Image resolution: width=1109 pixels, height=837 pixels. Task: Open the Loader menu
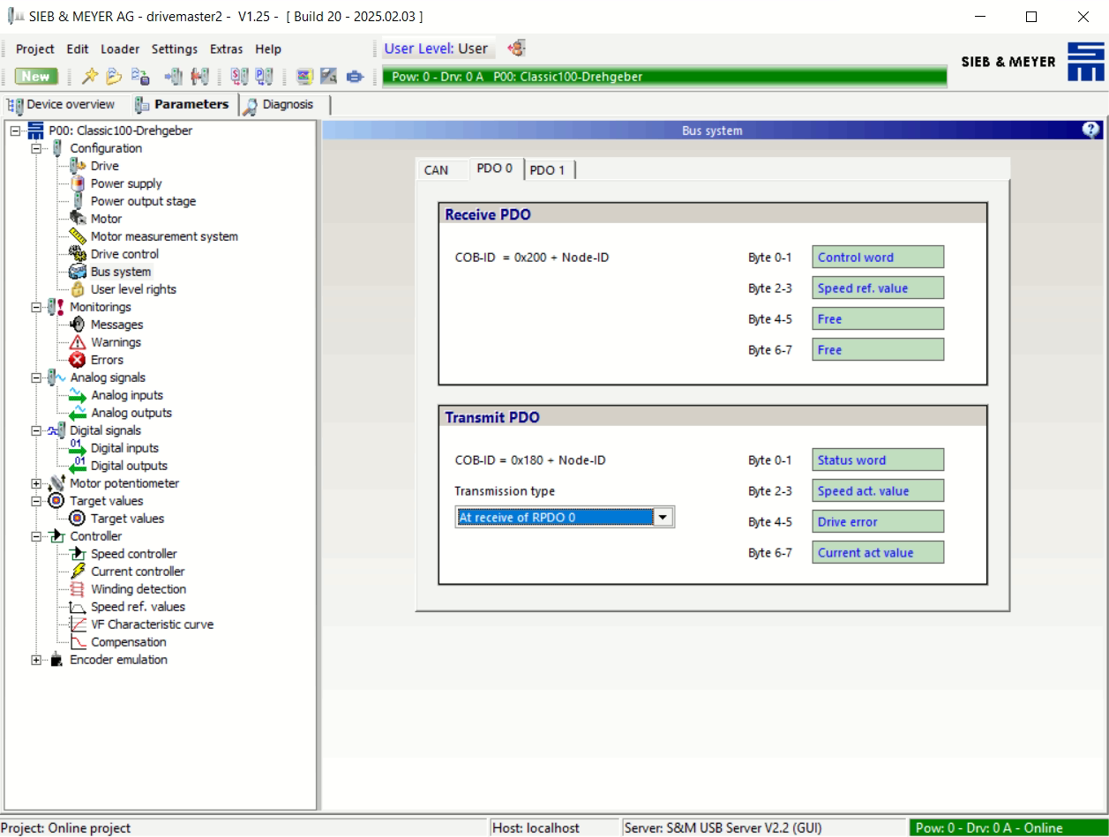point(120,49)
